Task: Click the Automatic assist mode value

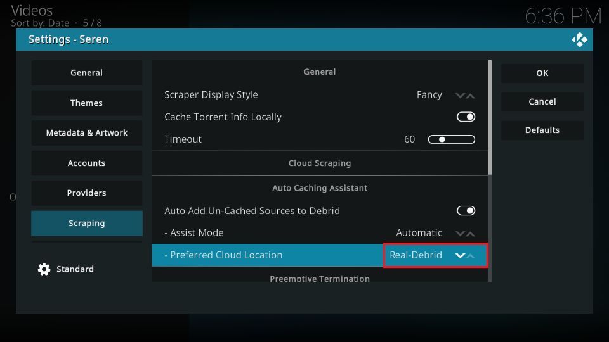Action: click(419, 232)
